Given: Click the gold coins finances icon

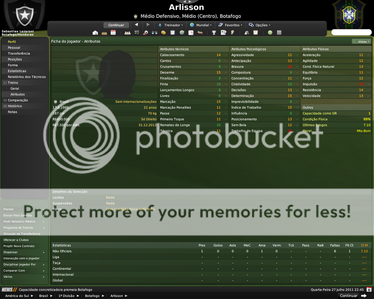Looking at the screenshot, I should point(163,33).
